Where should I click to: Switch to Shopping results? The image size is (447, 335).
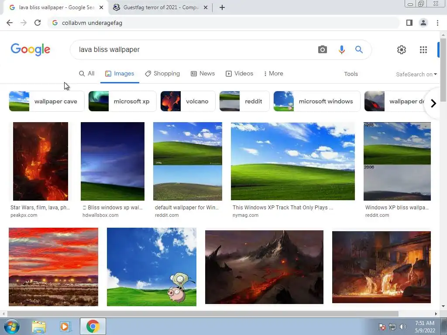162,73
